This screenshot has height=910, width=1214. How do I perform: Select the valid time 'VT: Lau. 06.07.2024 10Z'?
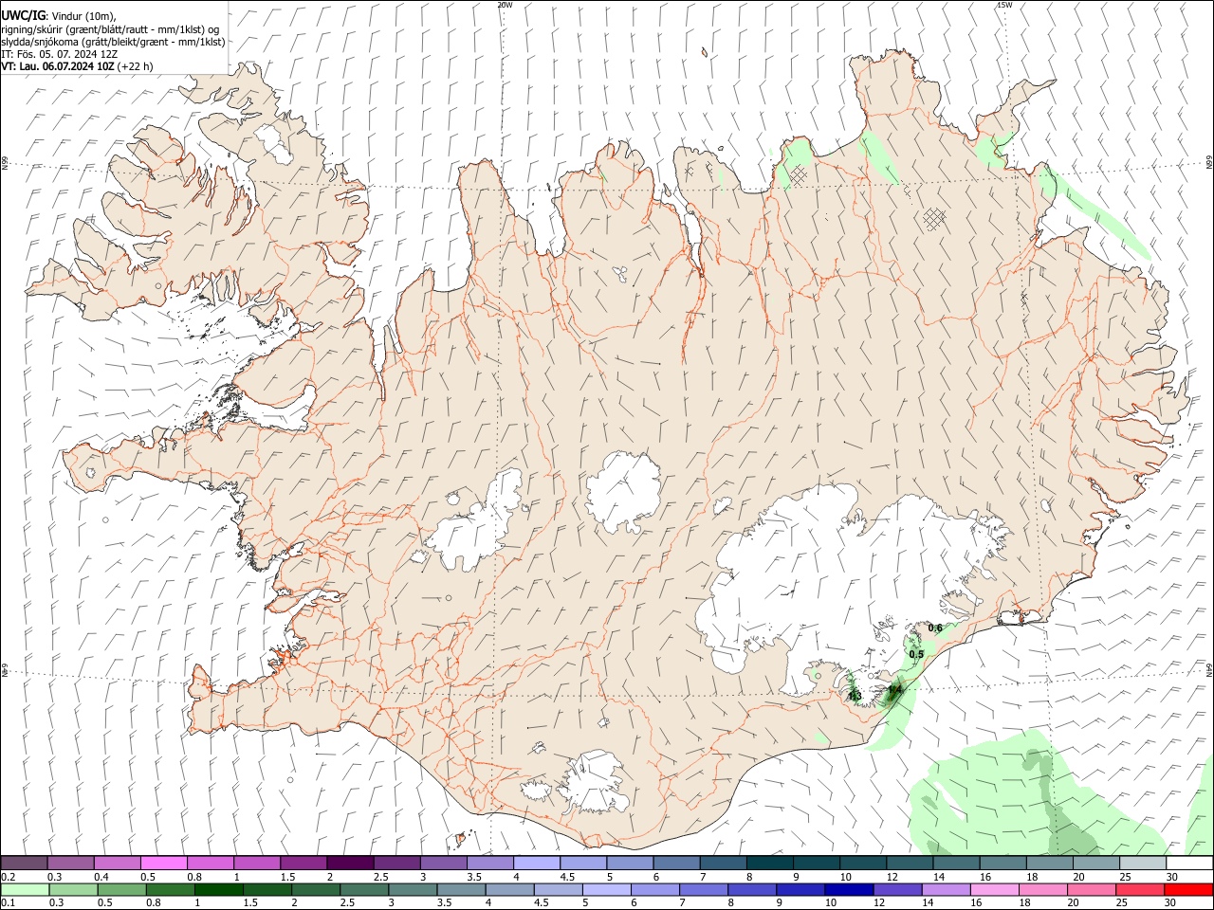(x=58, y=66)
